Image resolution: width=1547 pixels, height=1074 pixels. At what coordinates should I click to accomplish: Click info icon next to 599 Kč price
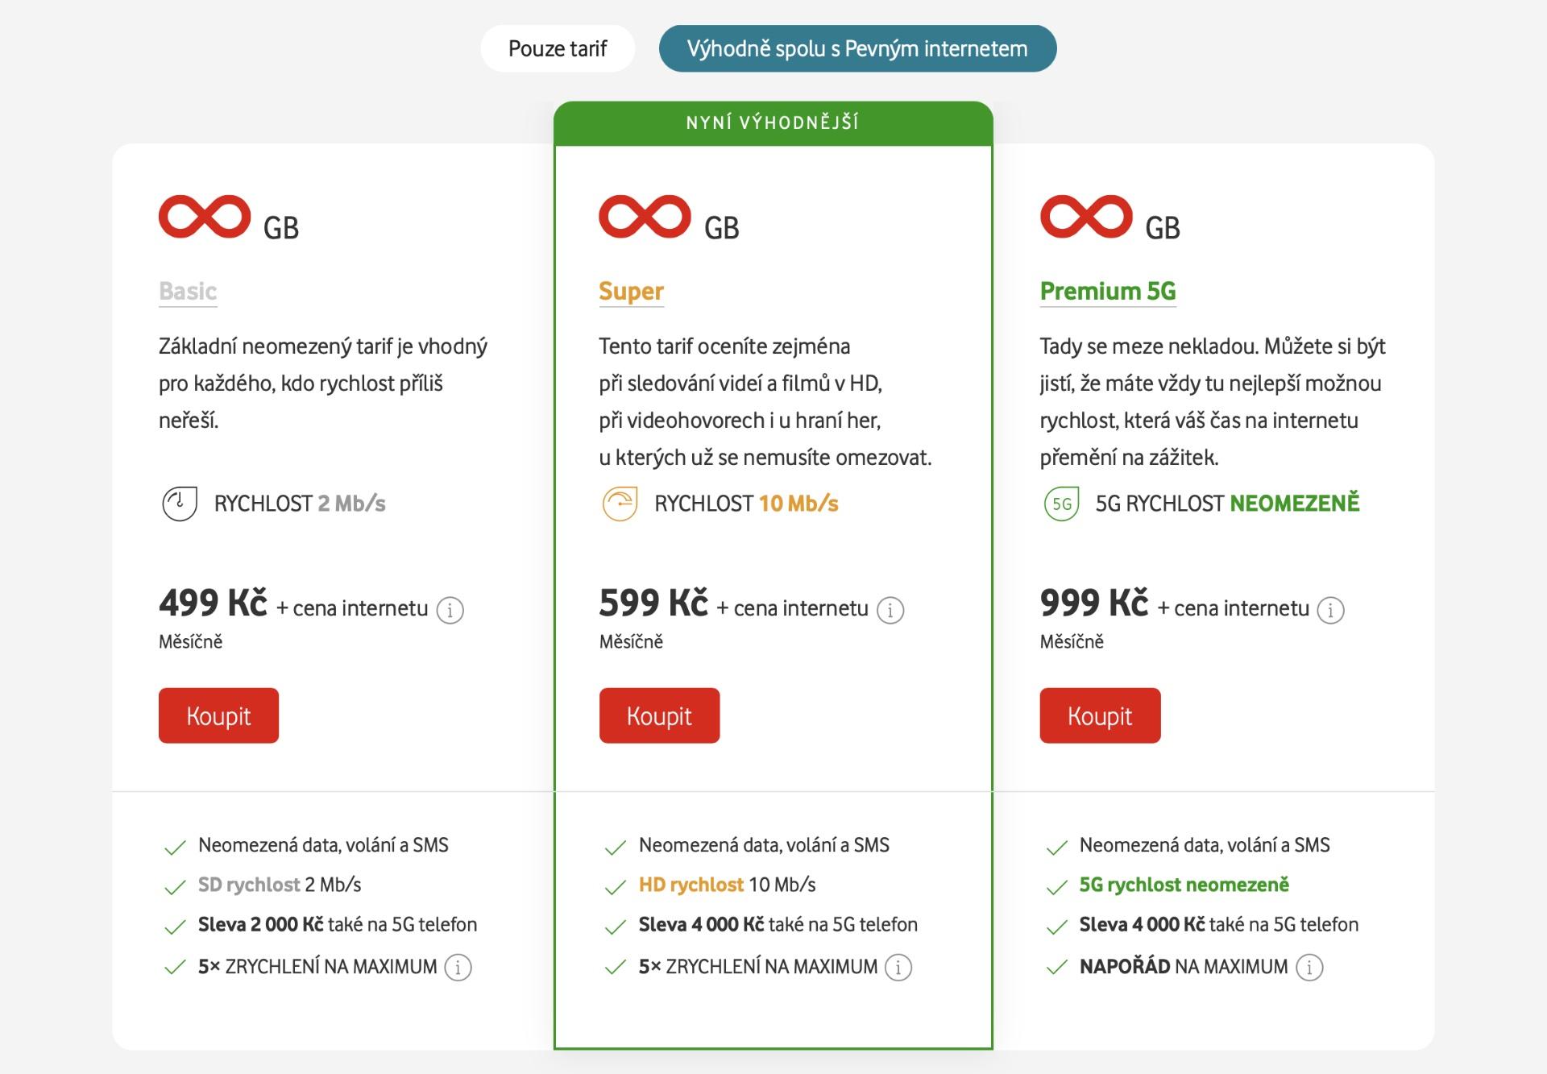890,610
